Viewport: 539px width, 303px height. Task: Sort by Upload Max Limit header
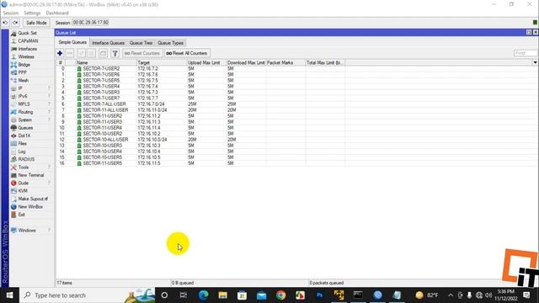tap(206, 62)
